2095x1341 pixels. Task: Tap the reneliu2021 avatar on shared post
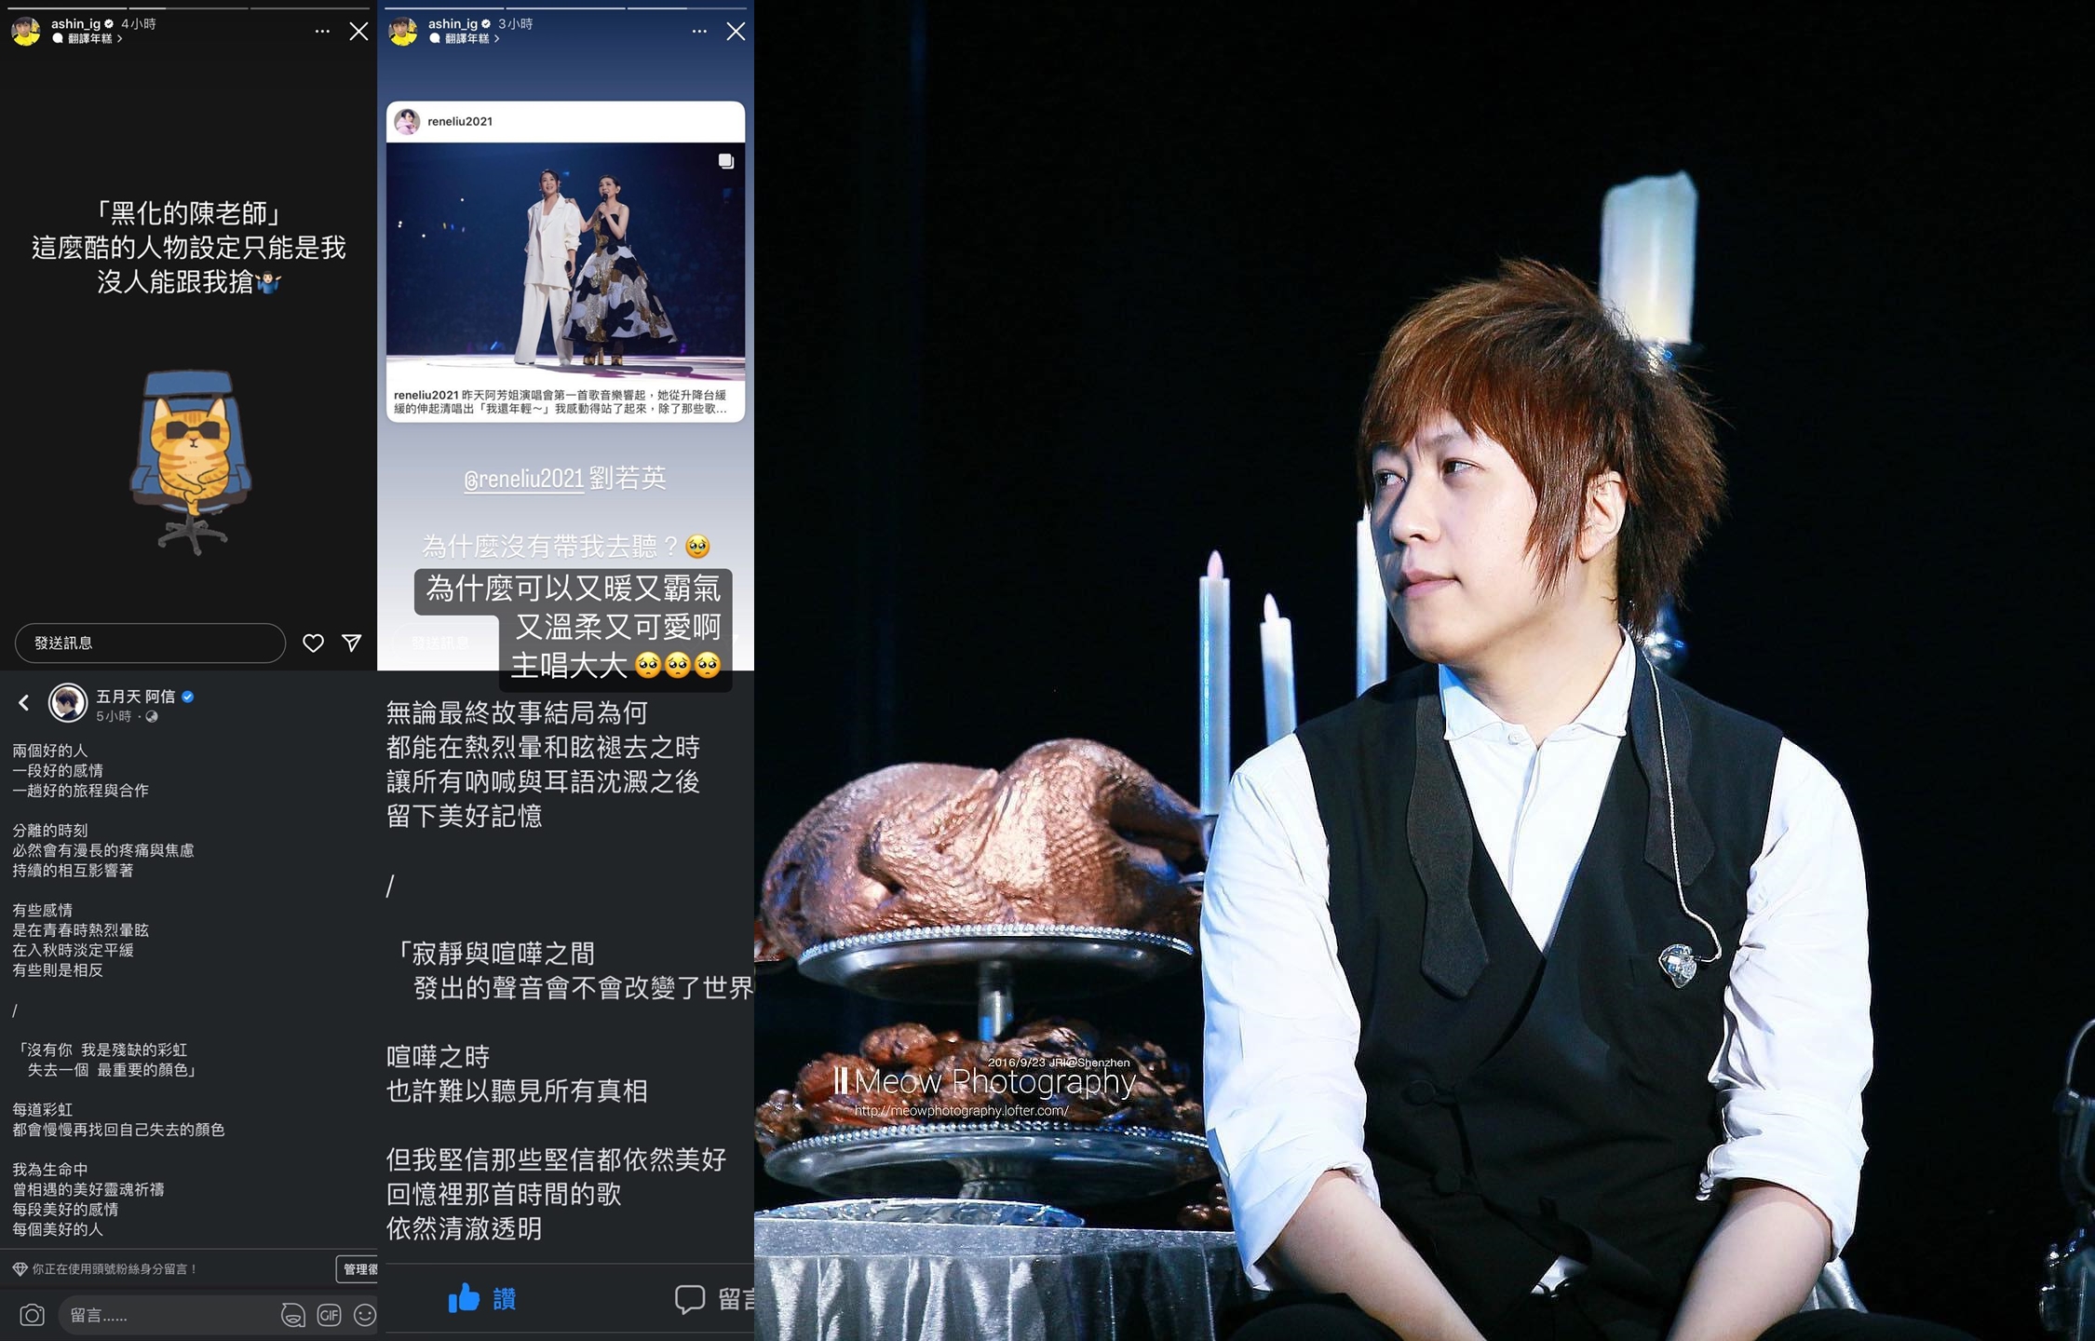[x=407, y=121]
